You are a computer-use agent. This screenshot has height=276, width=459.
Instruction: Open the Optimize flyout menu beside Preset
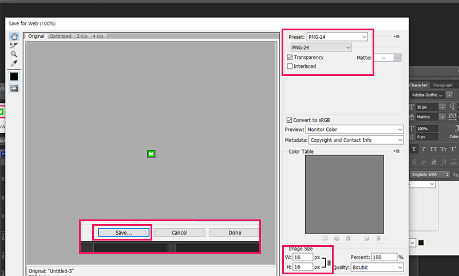(x=397, y=37)
